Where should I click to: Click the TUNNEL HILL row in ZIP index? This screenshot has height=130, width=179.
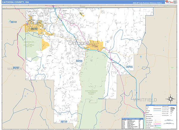[x=132, y=128]
